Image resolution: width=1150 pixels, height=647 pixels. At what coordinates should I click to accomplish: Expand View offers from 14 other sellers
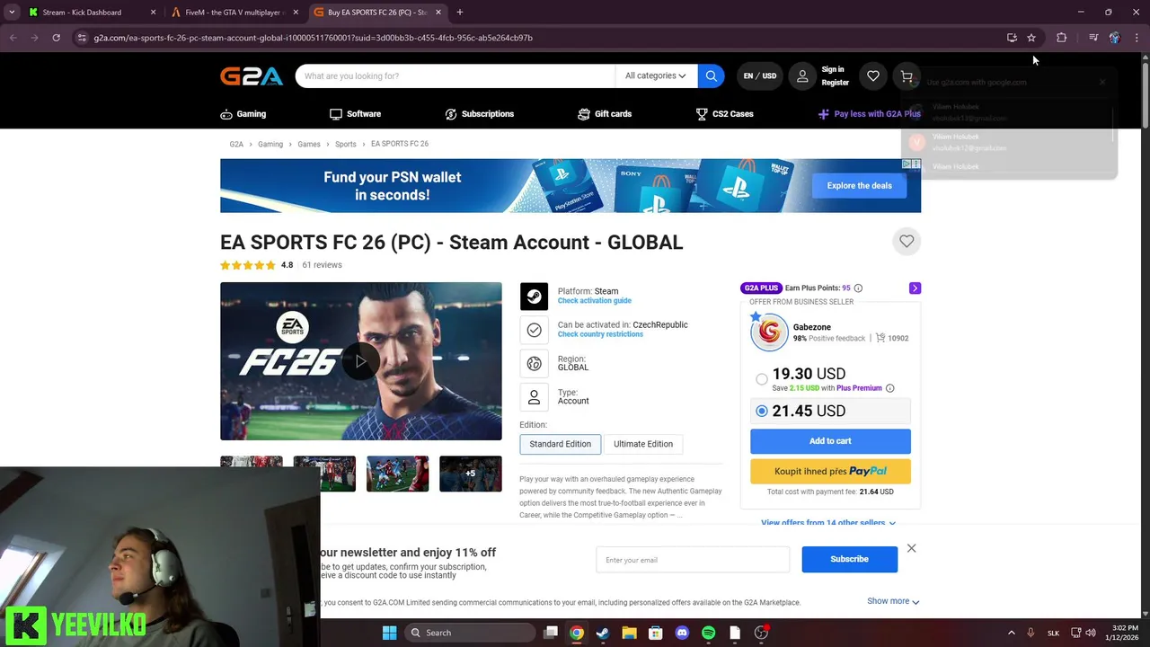tap(828, 523)
